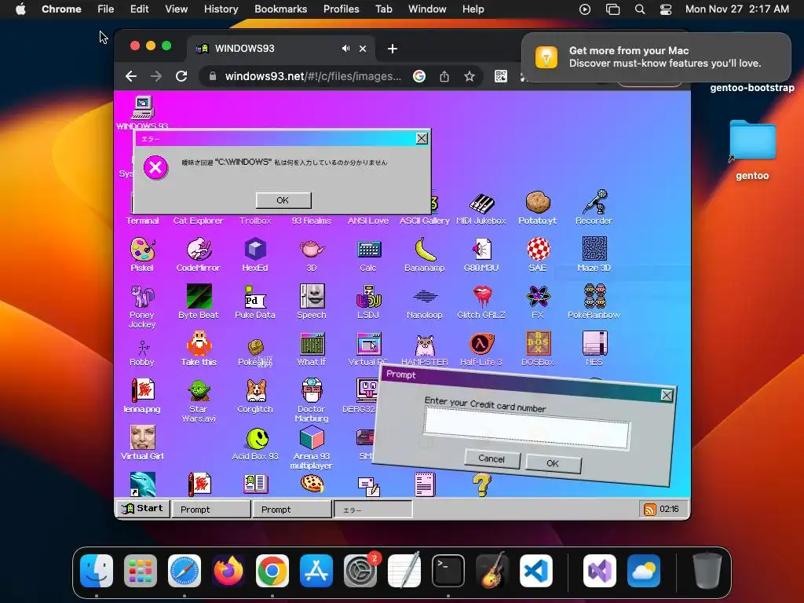The height and width of the screenshot is (603, 804).
Task: Open the View menu in menu bar
Action: [x=176, y=9]
